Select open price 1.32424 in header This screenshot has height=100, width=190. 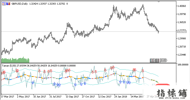[x=33, y=4]
